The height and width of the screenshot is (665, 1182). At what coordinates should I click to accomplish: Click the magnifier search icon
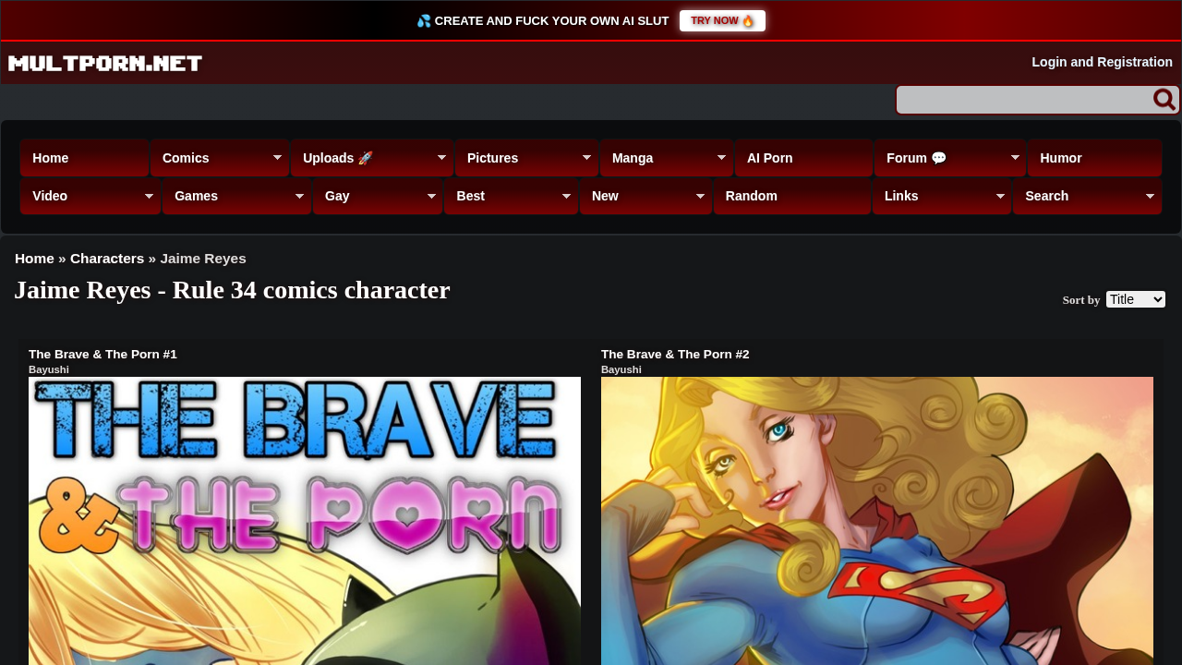1164,100
